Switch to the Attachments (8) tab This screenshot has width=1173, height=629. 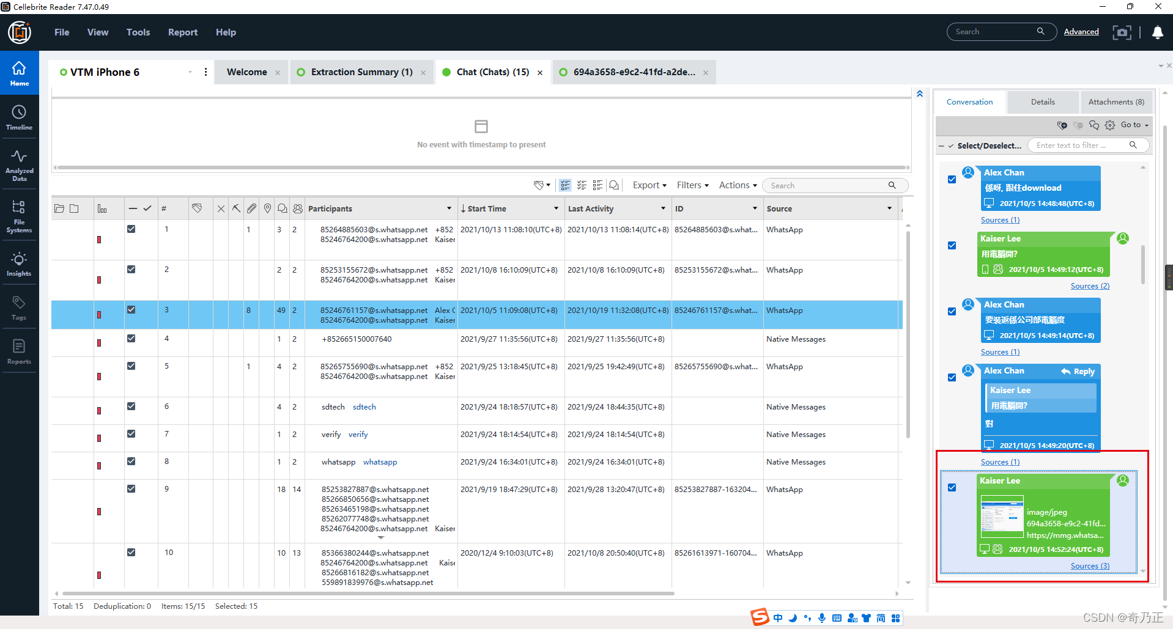click(x=1116, y=102)
